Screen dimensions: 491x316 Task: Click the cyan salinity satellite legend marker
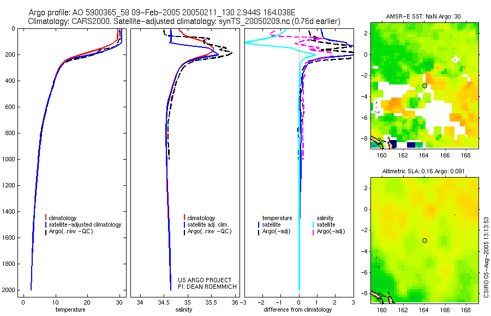coord(313,224)
